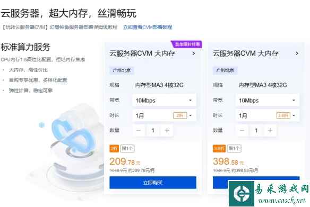Click the purple 首单限时特惠 promo badge
This screenshot has width=310, height=207.
(x=187, y=44)
